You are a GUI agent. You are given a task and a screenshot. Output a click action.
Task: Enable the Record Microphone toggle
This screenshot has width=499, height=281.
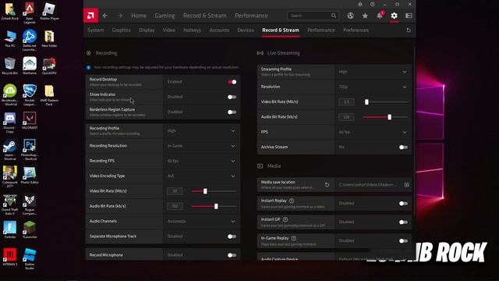click(x=232, y=255)
